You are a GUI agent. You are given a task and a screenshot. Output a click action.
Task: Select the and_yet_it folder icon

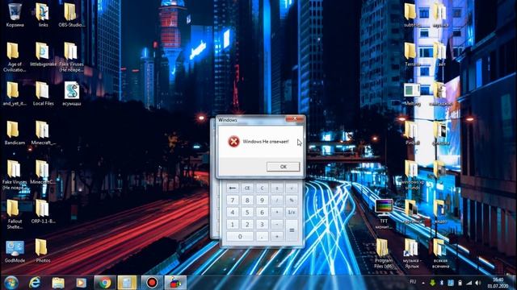(15, 93)
